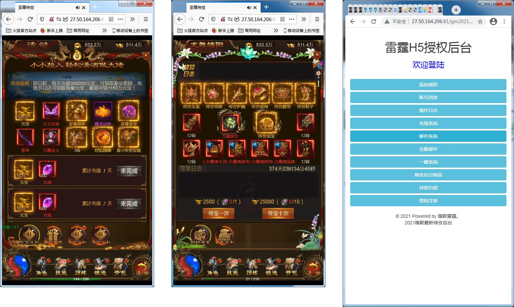Expand bookmarks overflow chevron in 活动 Firefox window
This screenshot has height=307, width=514.
pos(105,30)
